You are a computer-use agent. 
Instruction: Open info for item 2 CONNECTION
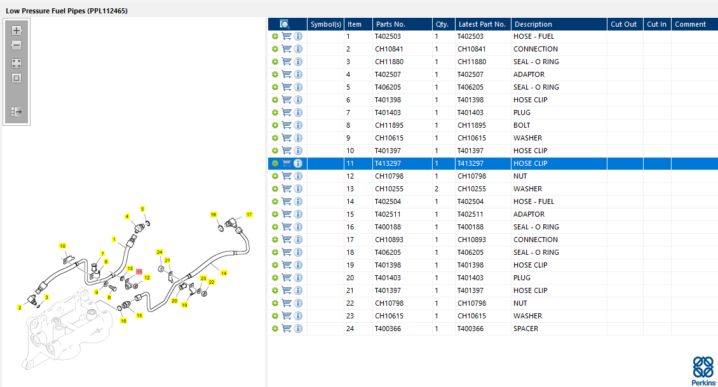298,49
